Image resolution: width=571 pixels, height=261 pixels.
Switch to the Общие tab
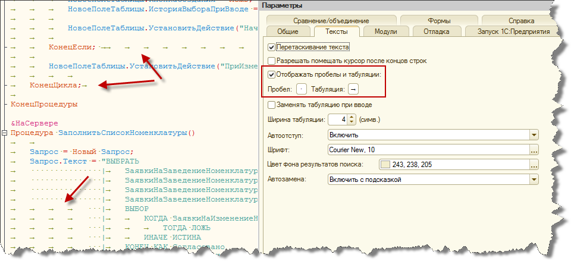coord(288,32)
